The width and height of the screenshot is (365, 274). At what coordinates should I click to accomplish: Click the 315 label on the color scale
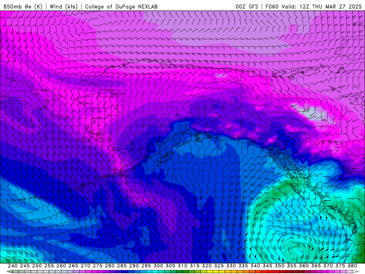tap(195, 266)
